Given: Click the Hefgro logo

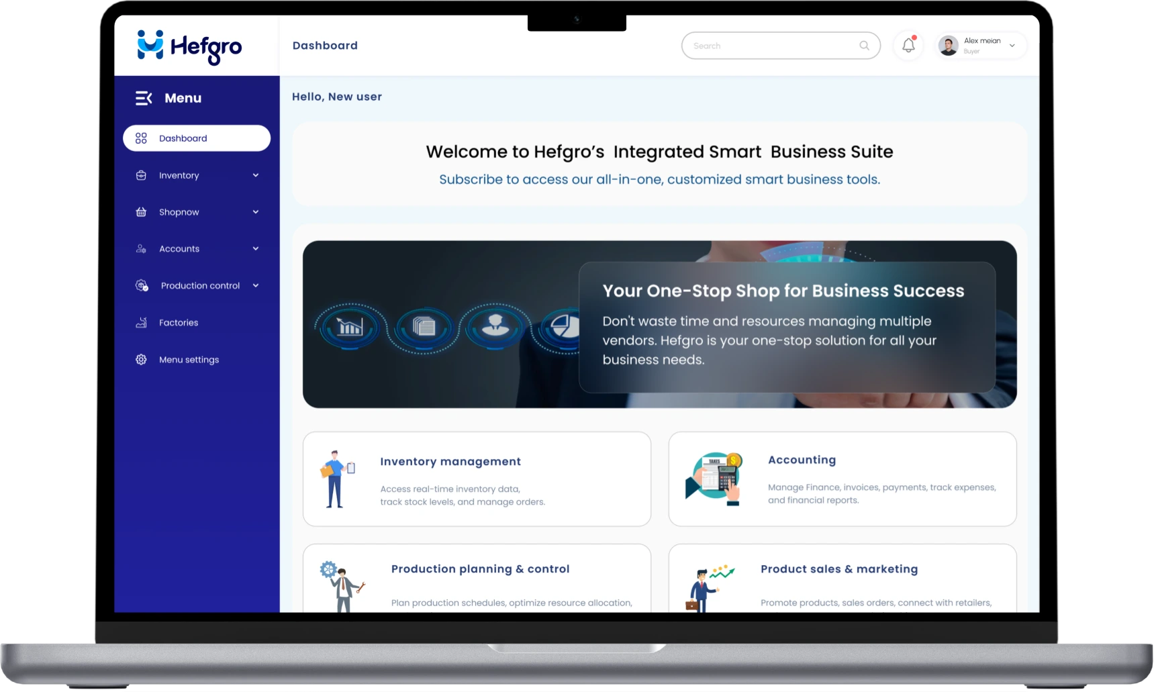Looking at the screenshot, I should pyautogui.click(x=189, y=46).
